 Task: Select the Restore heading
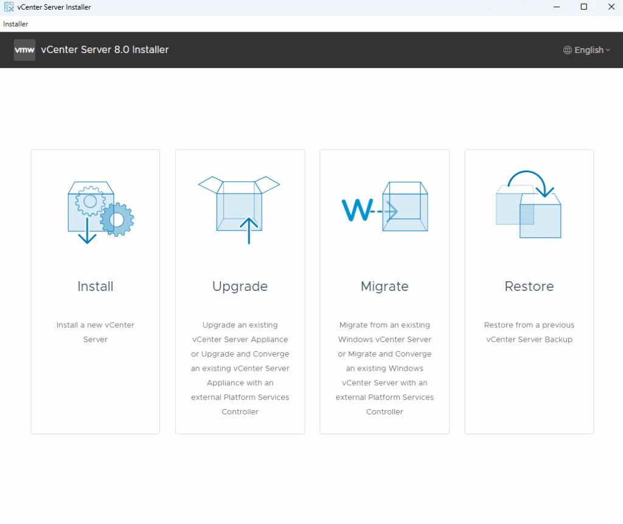tap(529, 286)
